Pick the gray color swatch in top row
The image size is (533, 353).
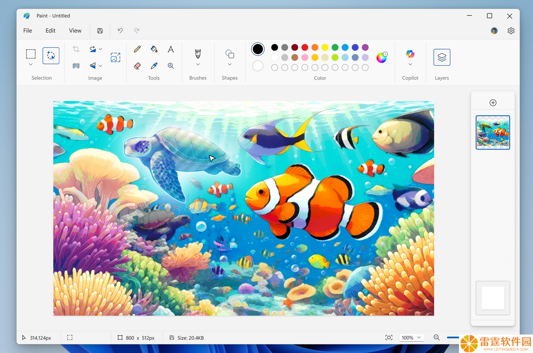point(285,47)
